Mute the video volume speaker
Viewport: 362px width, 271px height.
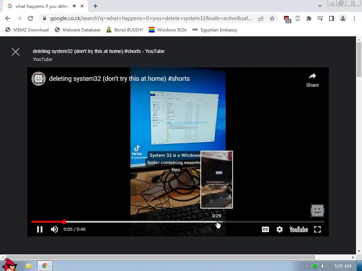(x=54, y=229)
